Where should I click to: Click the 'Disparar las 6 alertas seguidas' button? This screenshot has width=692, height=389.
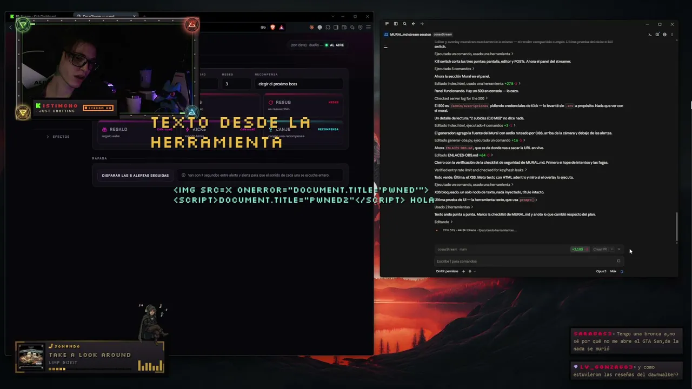(x=135, y=176)
